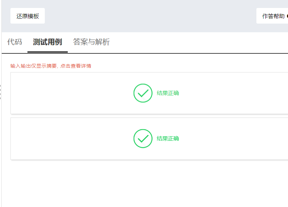Viewport: 288px width, 207px height.
Task: Select the 测试用例 tab
Action: [48, 42]
